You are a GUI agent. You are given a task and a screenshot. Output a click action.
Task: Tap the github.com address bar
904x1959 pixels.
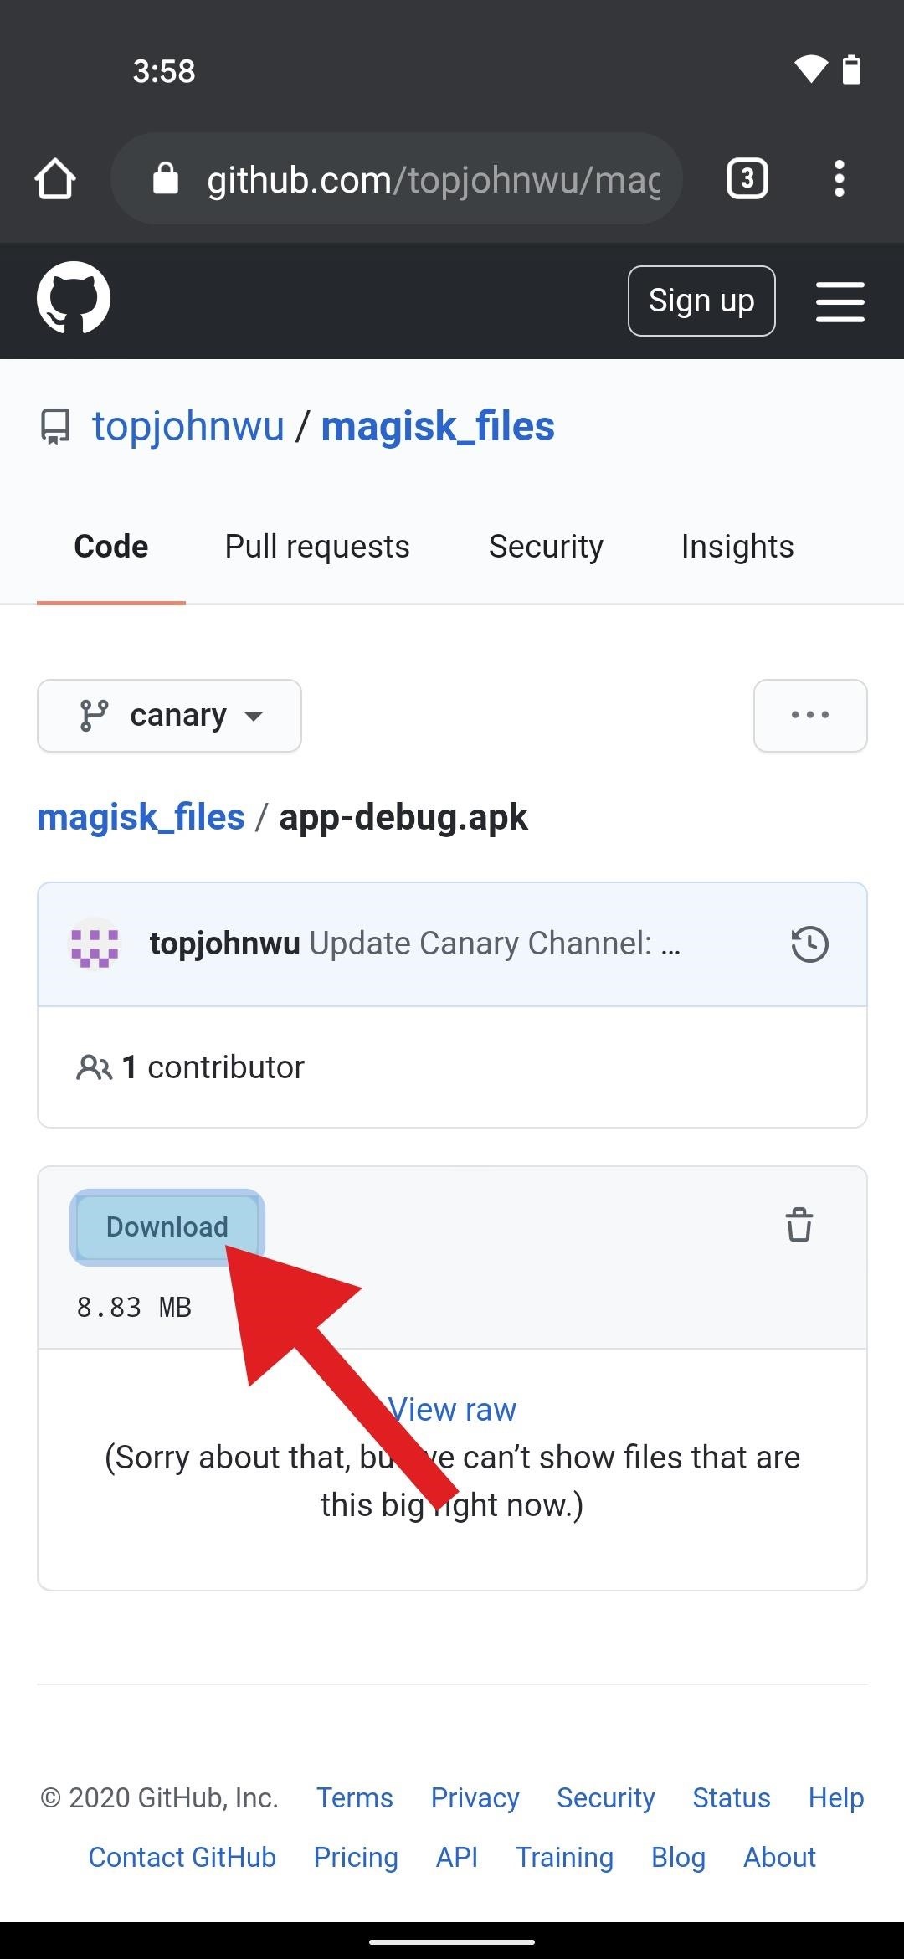397,178
